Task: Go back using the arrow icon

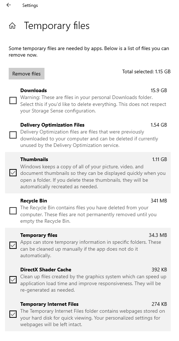Action: tap(9, 5)
